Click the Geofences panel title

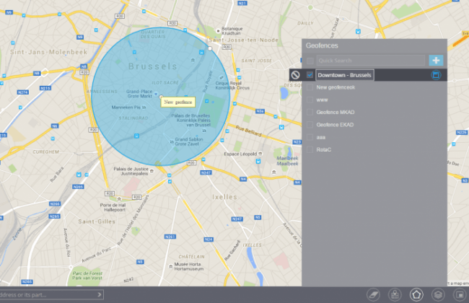point(322,45)
